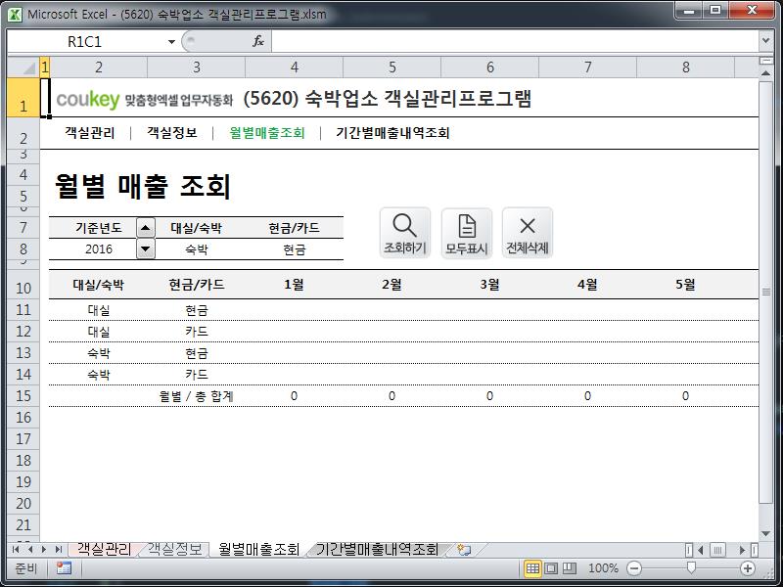Image resolution: width=783 pixels, height=587 pixels.
Task: Select column header 4
Action: [x=295, y=68]
